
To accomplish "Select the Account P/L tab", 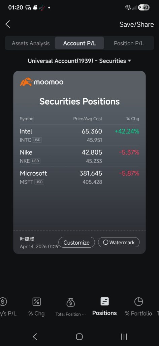I will [79, 43].
